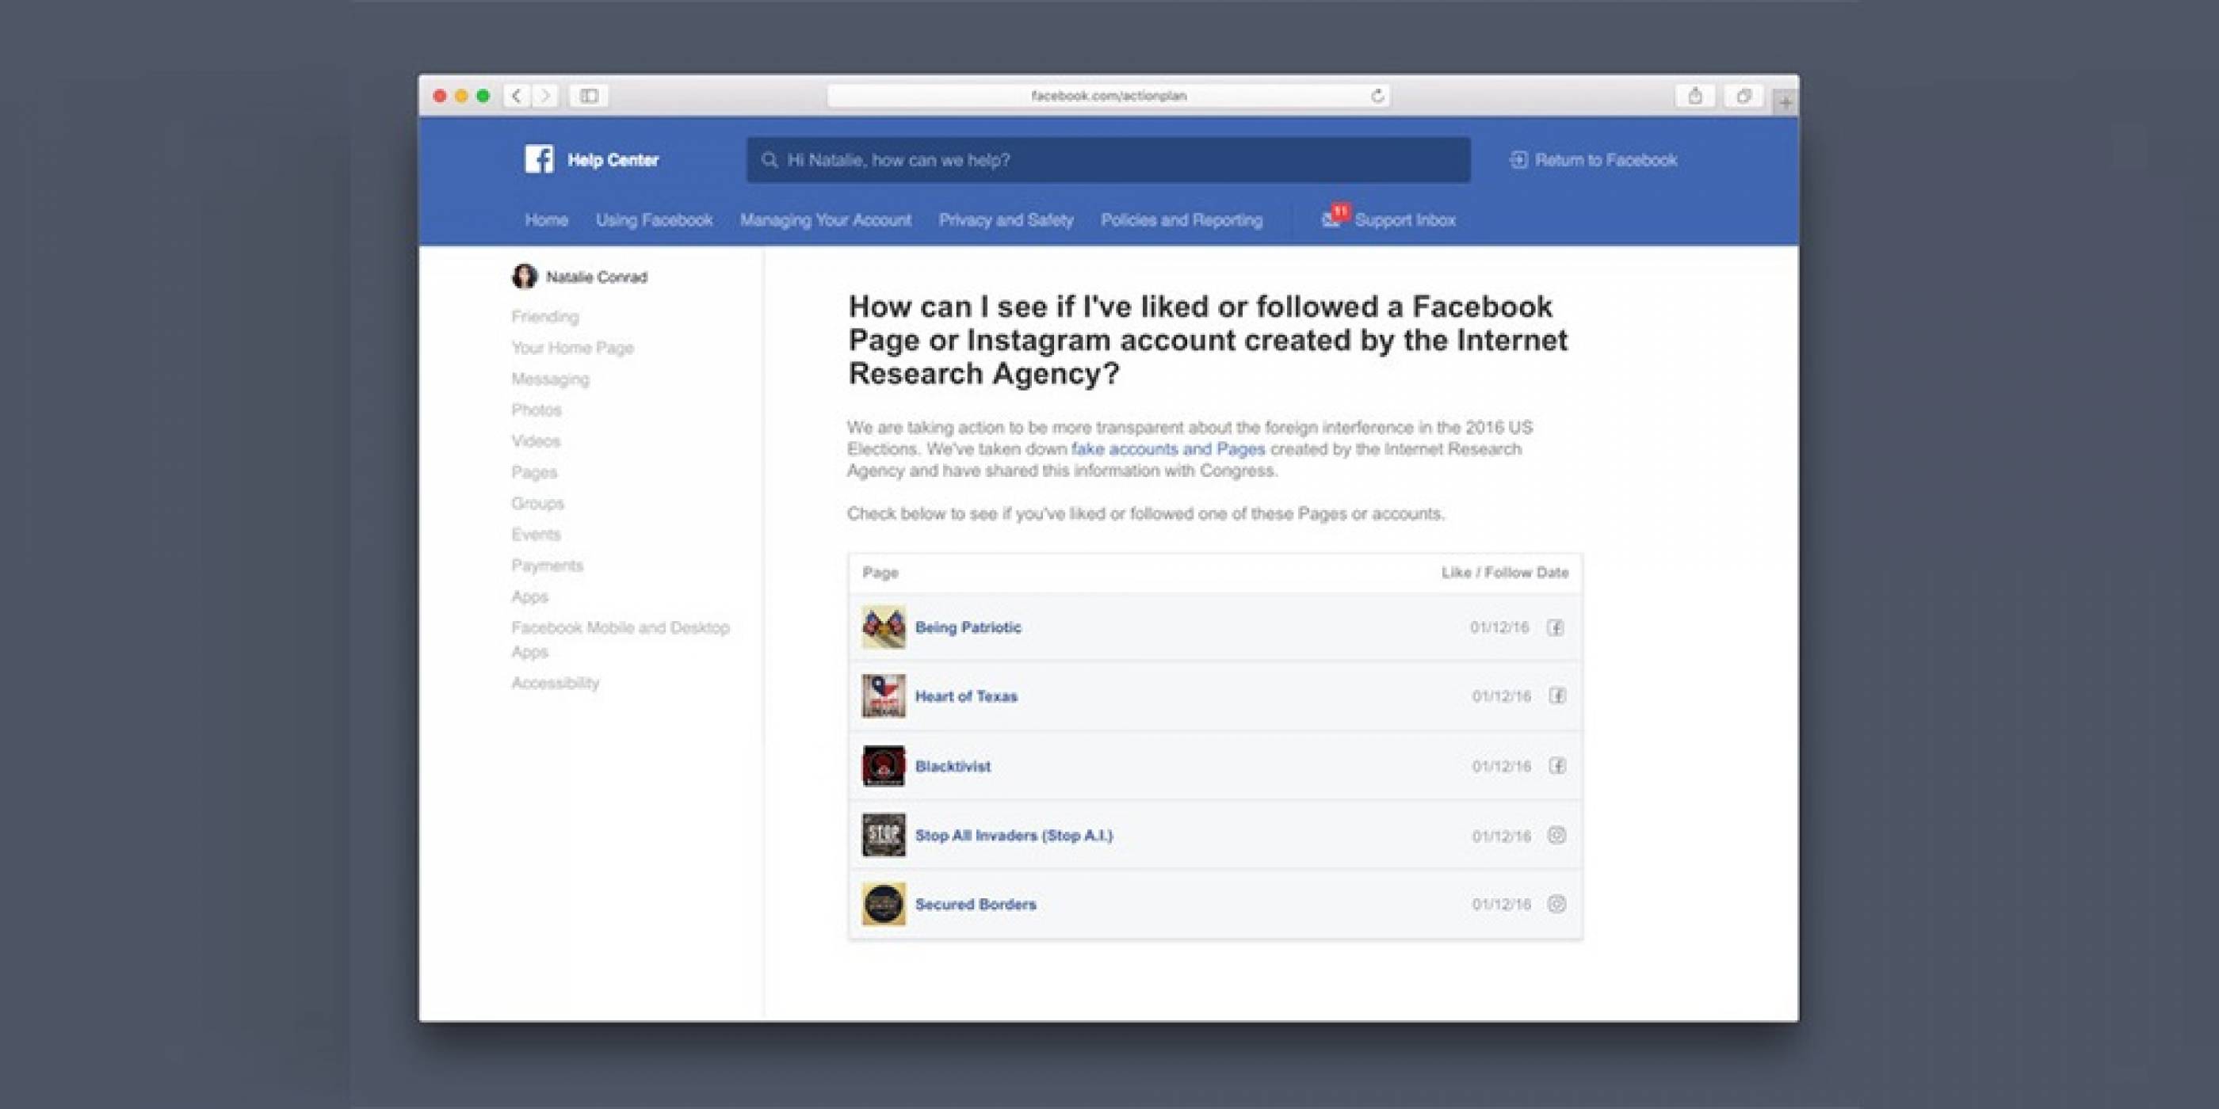Image resolution: width=2219 pixels, height=1109 pixels.
Task: Select Apps in the sidebar
Action: tap(529, 596)
